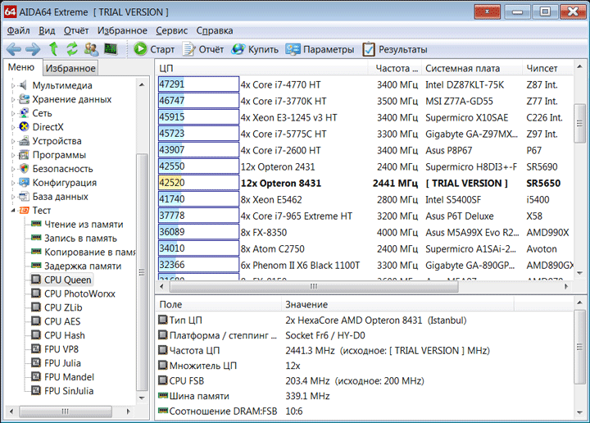The width and height of the screenshot is (590, 423).
Task: Click the green Refresh arrows icon
Action: coord(72,49)
